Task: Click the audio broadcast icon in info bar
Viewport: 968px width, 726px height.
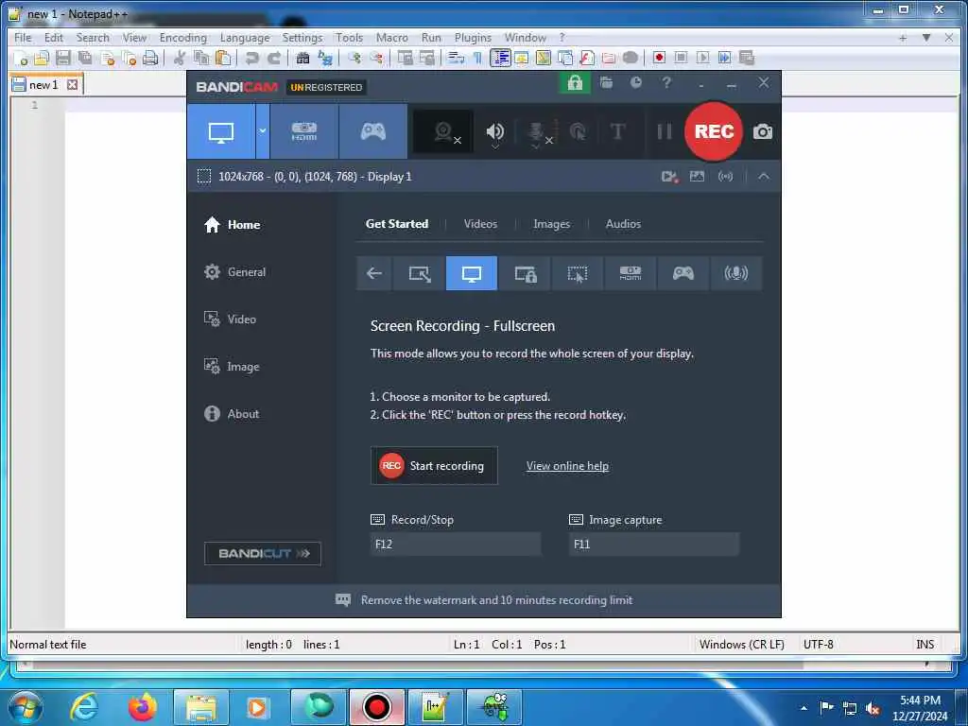Action: 725,177
